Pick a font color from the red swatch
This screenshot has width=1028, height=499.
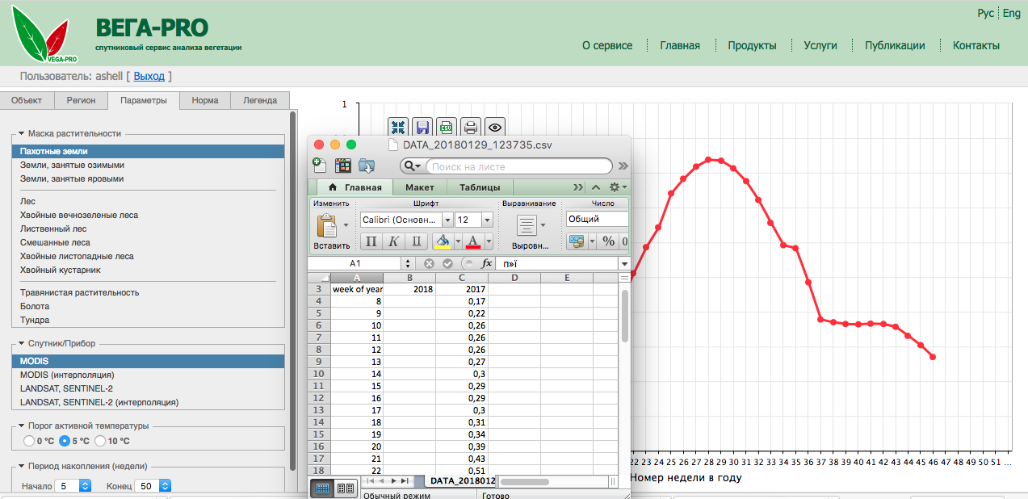472,241
